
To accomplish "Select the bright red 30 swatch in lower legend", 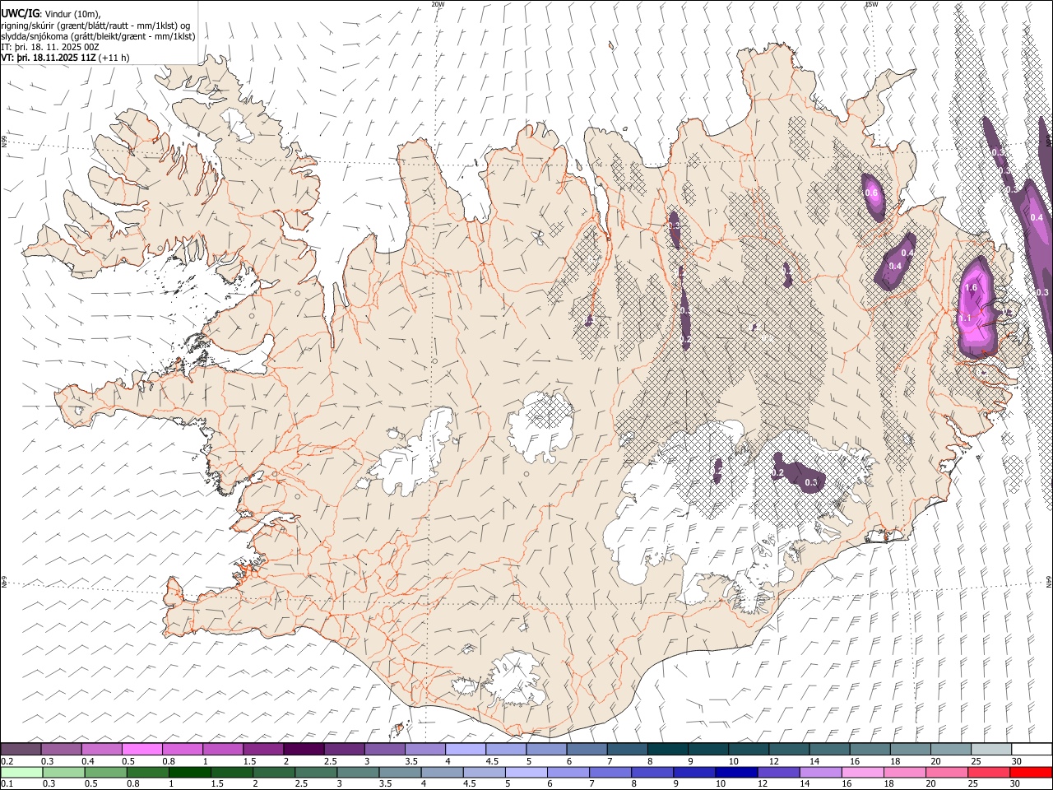I will coord(1032,773).
